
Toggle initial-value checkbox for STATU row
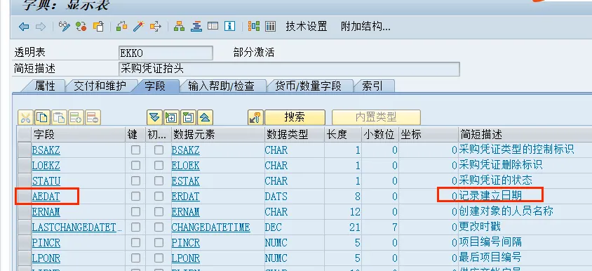click(159, 180)
